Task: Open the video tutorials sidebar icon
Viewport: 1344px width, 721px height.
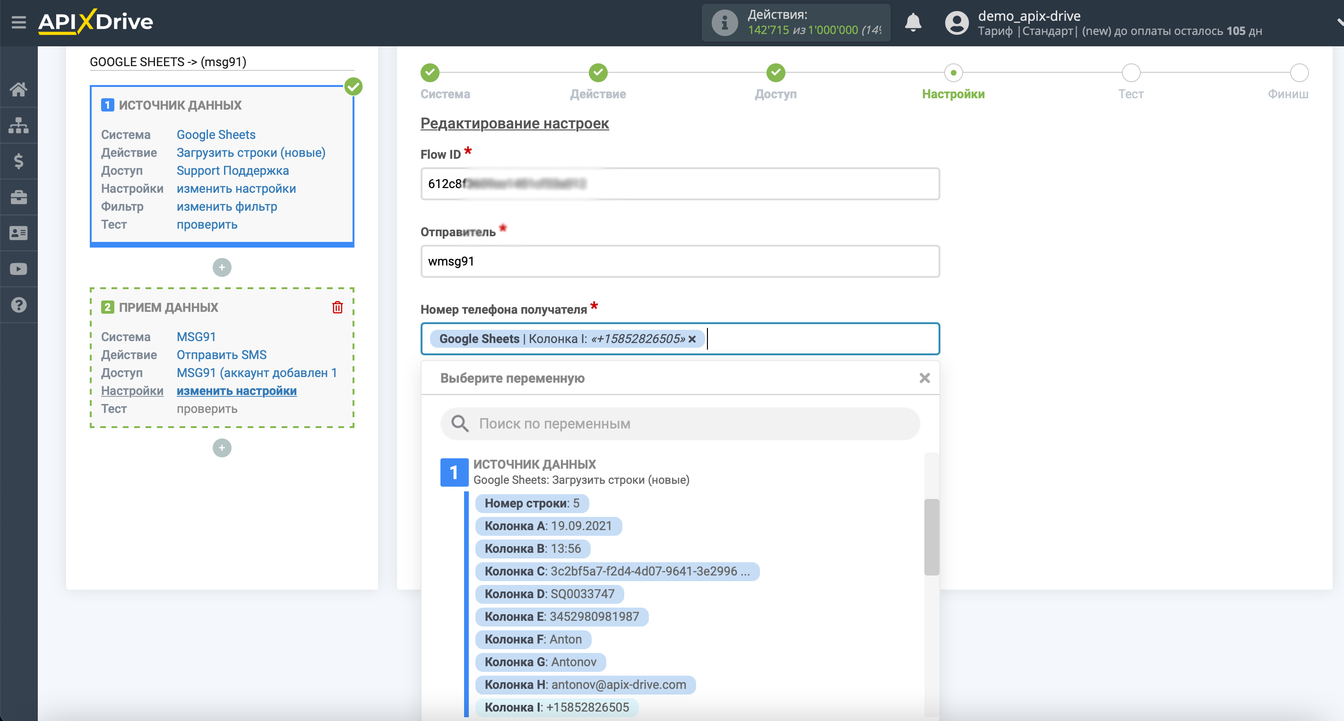Action: [x=19, y=269]
